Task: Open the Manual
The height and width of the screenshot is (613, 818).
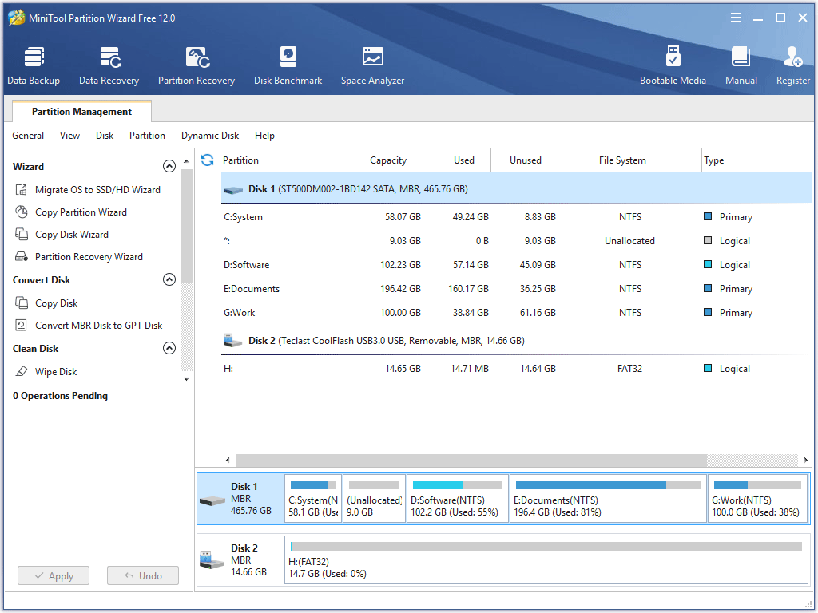Action: point(741,65)
